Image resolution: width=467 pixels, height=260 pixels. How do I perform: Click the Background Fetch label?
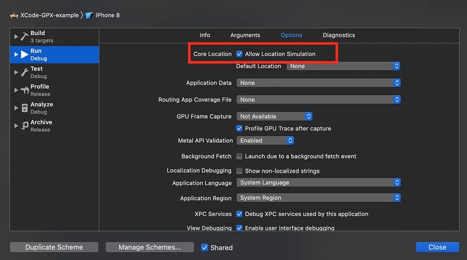click(206, 156)
